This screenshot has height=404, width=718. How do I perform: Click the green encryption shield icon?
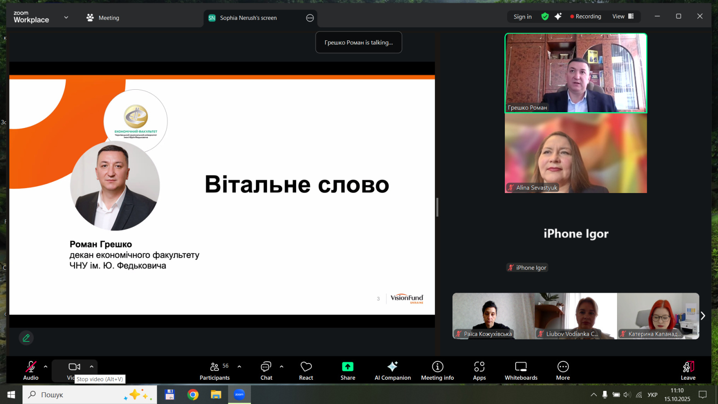(x=545, y=17)
